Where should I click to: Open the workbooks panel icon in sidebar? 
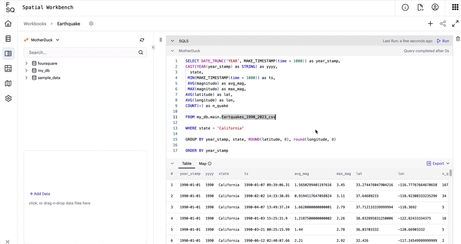pos(8,54)
